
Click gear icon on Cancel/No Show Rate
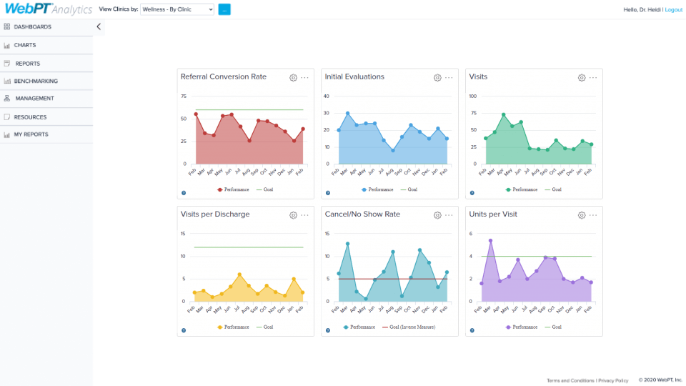tap(437, 214)
